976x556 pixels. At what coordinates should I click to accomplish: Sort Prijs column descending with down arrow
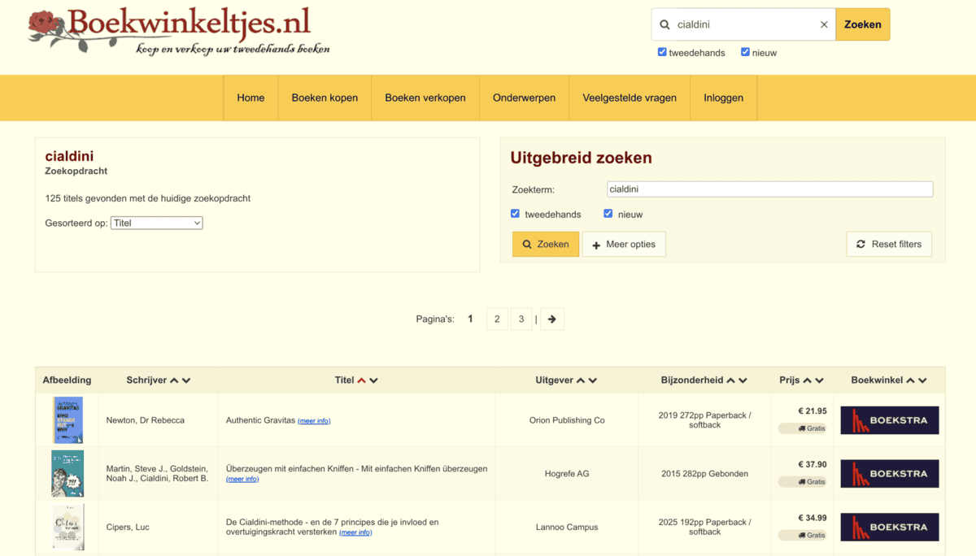tap(820, 380)
